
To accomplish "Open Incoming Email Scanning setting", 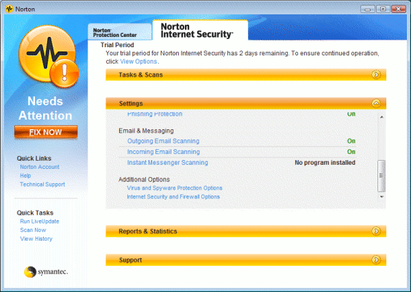I will tap(163, 152).
